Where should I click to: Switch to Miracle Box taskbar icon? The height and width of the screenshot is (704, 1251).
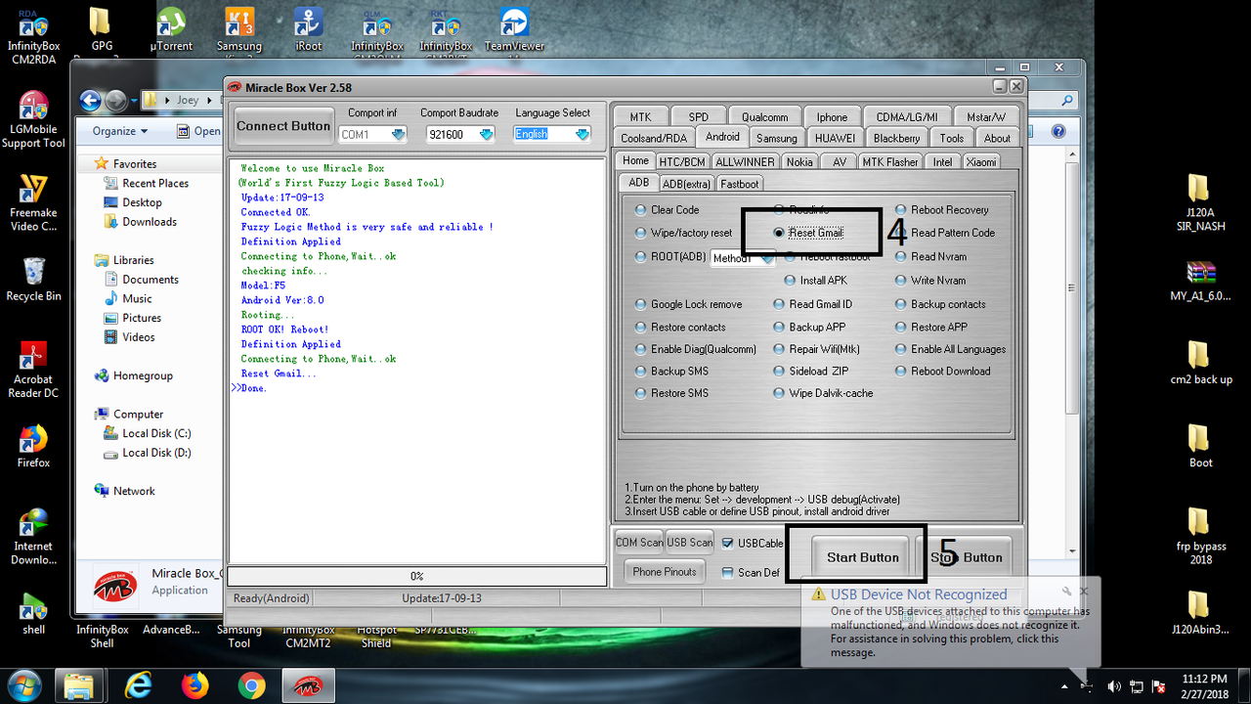[308, 685]
